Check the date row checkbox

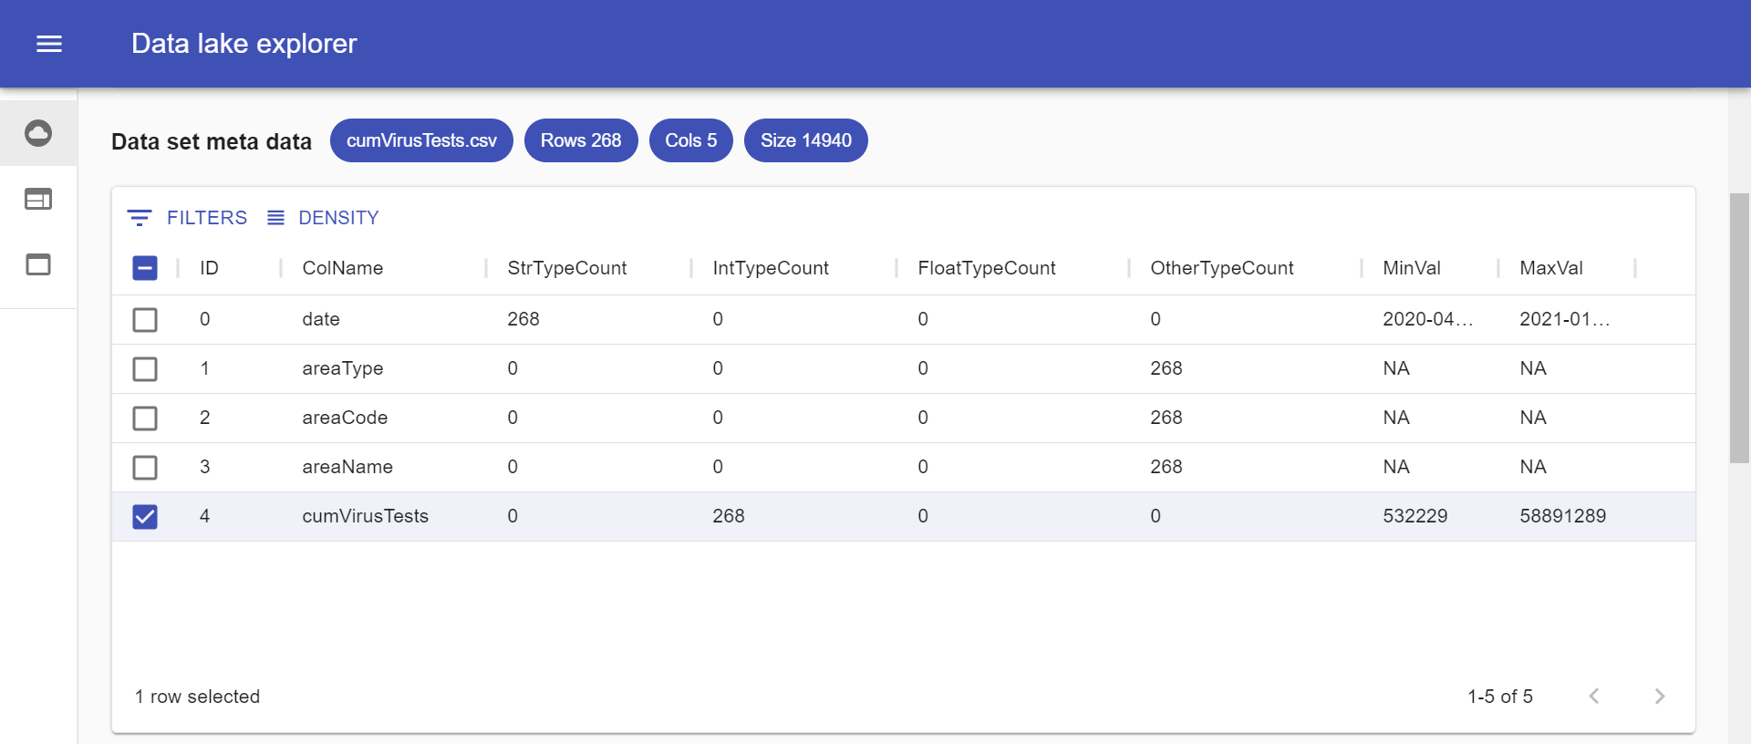click(x=145, y=320)
